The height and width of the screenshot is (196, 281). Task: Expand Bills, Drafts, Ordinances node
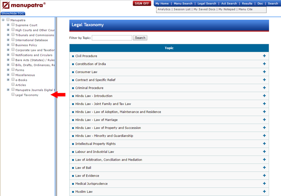[8, 65]
